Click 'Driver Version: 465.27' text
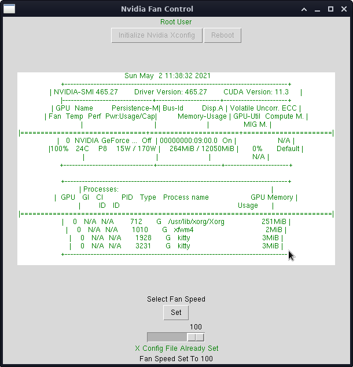This screenshot has height=367, width=353. (x=171, y=92)
